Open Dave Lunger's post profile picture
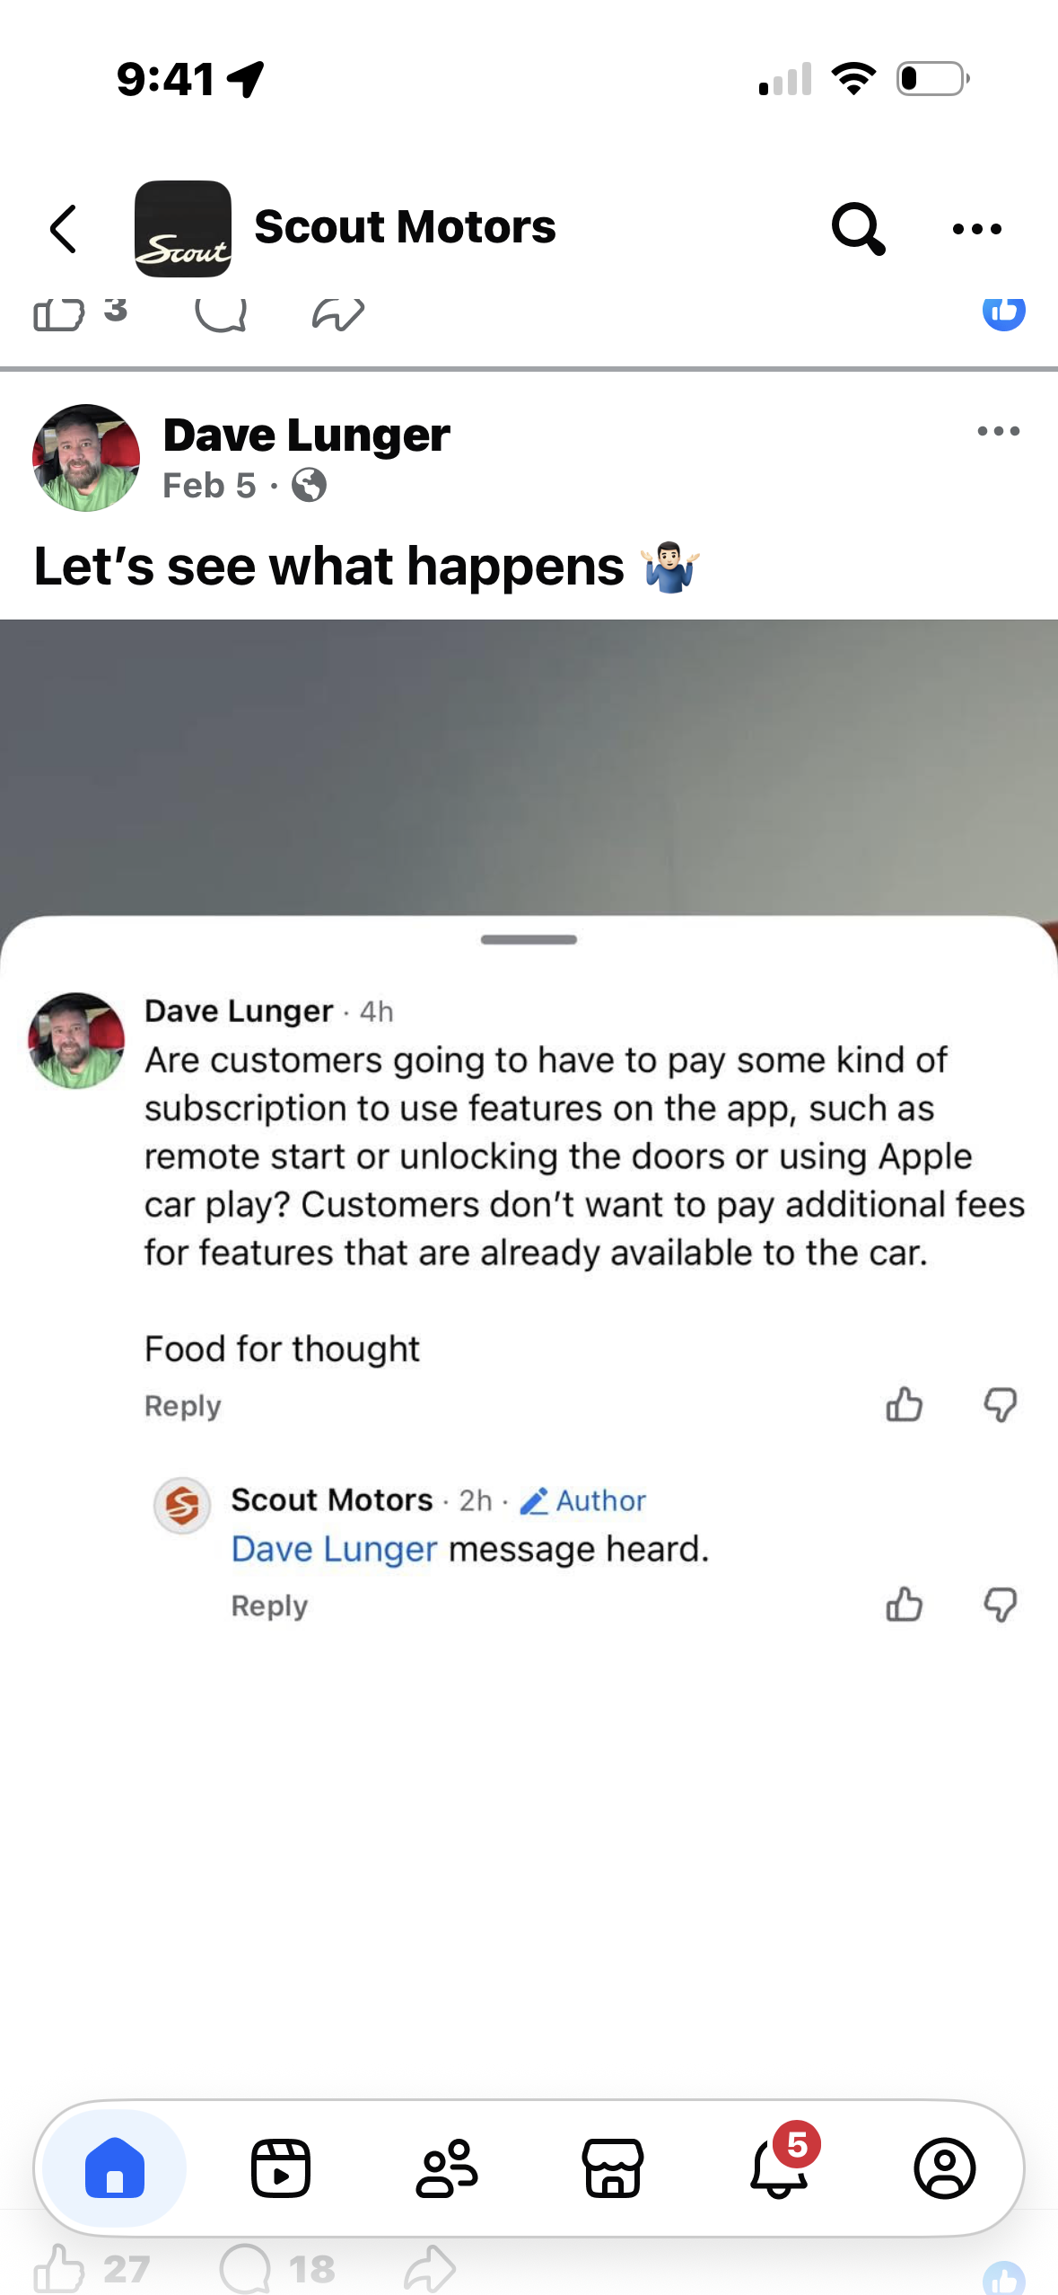 click(x=86, y=458)
